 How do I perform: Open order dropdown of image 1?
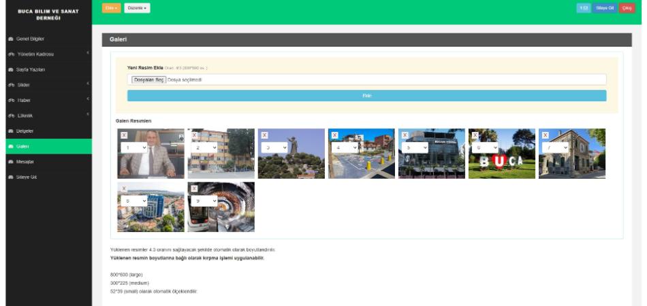pyautogui.click(x=133, y=148)
